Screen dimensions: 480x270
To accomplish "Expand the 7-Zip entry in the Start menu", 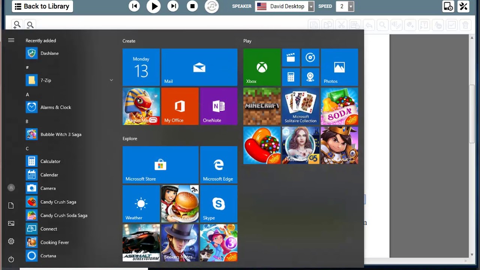I will tap(111, 80).
